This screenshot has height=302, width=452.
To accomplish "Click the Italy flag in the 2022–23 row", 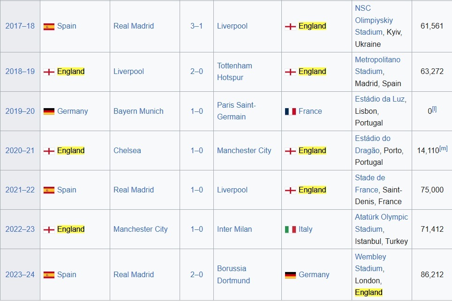I will (x=290, y=229).
